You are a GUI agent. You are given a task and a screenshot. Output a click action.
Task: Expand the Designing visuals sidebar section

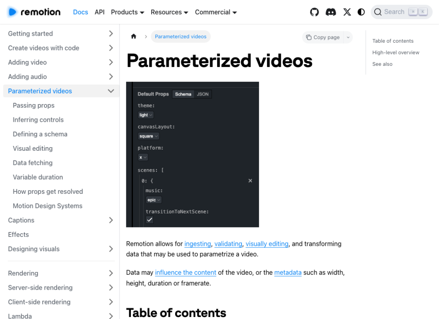[111, 249]
